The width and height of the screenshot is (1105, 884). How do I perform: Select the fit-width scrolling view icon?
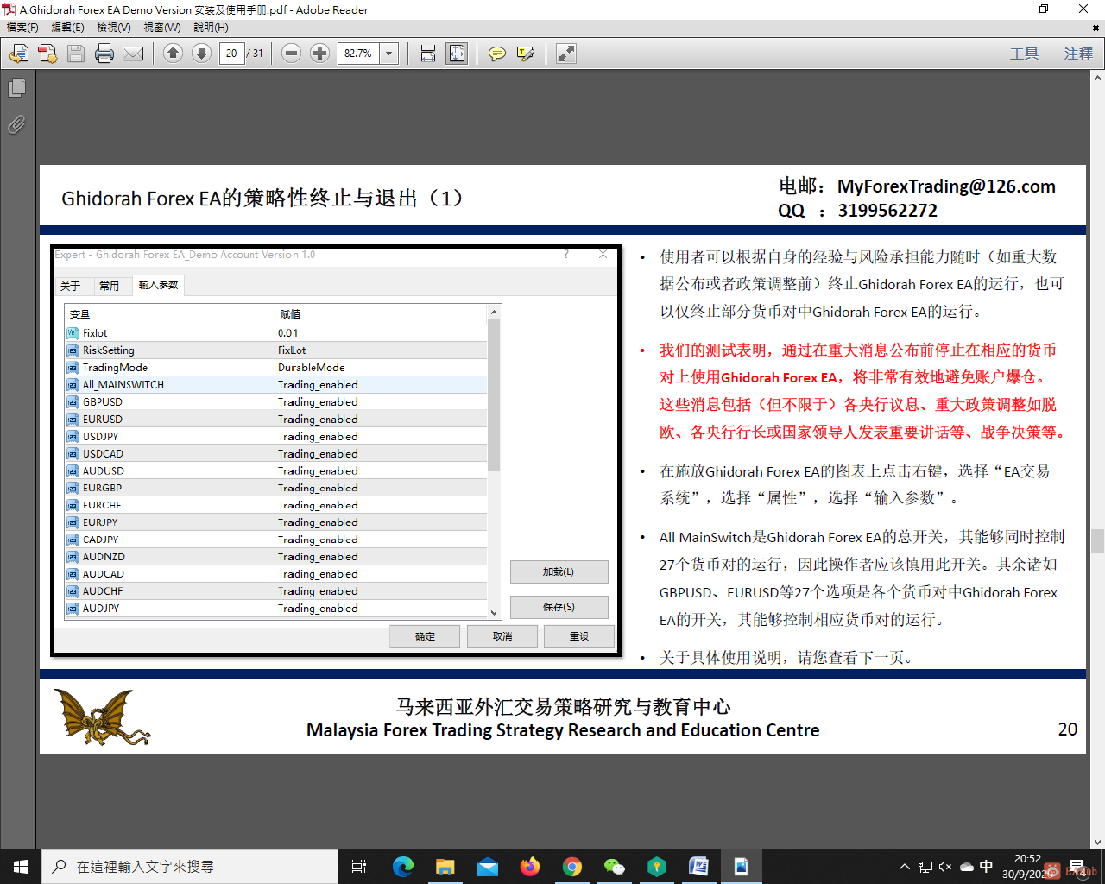428,54
